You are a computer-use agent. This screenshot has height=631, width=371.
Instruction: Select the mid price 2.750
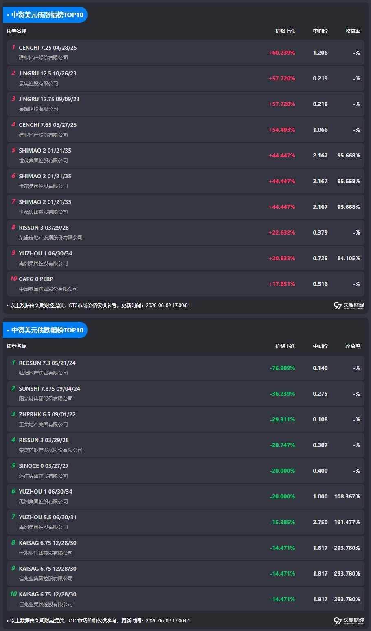(x=320, y=522)
